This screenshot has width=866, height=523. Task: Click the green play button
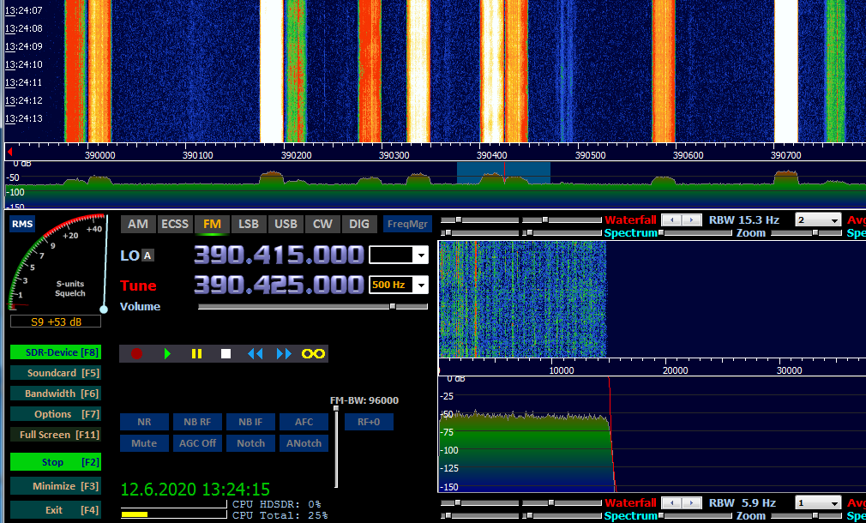coord(167,353)
